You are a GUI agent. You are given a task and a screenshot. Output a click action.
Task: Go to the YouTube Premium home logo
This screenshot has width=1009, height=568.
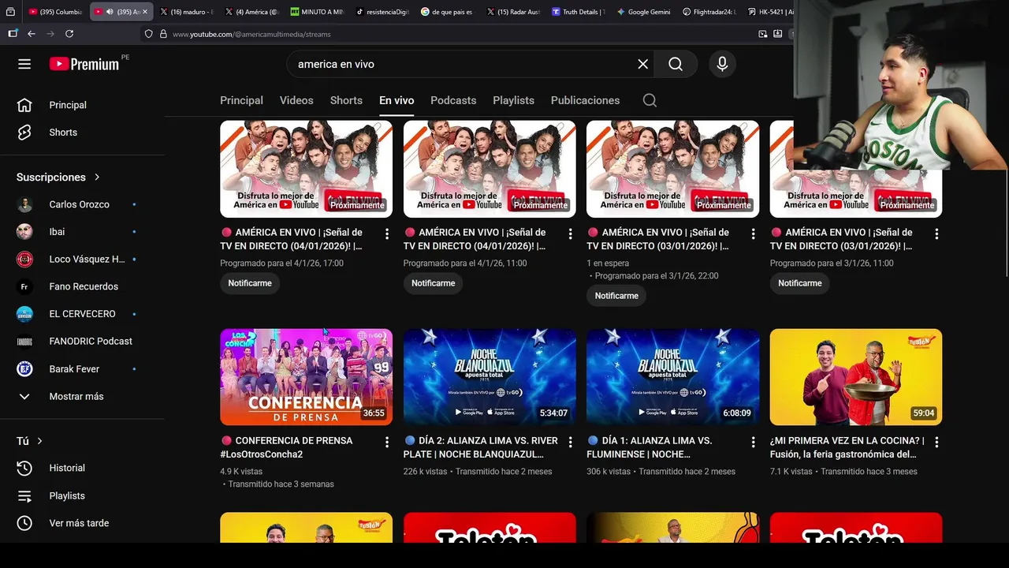pyautogui.click(x=84, y=64)
